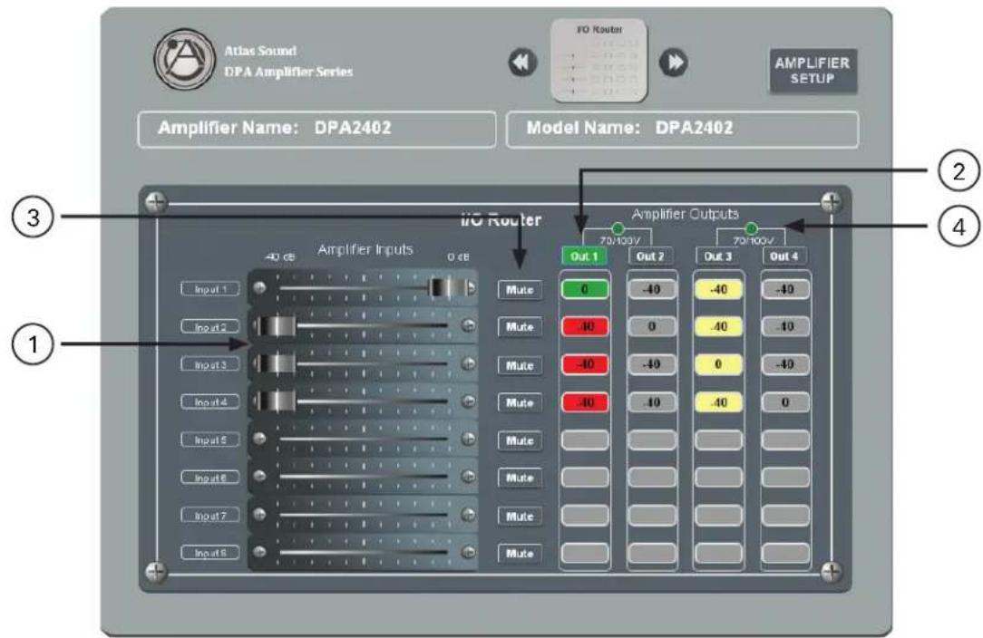
Task: Select the Out 4 output channel
Action: pyautogui.click(x=784, y=256)
